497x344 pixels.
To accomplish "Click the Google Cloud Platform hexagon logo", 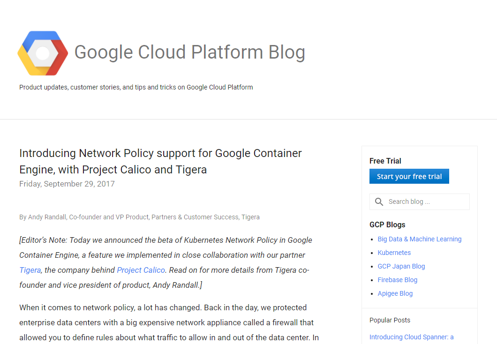I will (43, 53).
